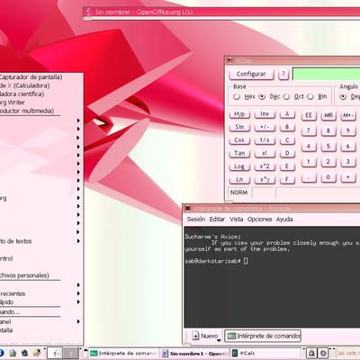Click the 1/x reciprocal button
Screen dimensions: 360x360
pos(265,140)
